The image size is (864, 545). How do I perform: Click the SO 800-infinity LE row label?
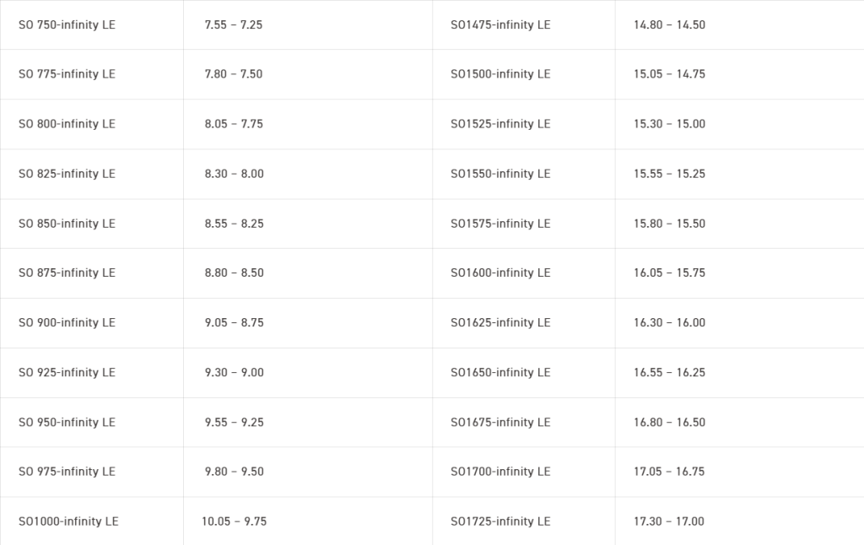(x=67, y=124)
